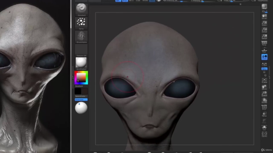Viewport: 273px width, 153px height.
Task: Toggle Persp perspective mode
Action: 264,43
